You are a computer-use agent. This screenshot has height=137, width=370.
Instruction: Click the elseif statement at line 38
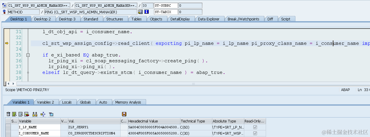click(x=134, y=72)
